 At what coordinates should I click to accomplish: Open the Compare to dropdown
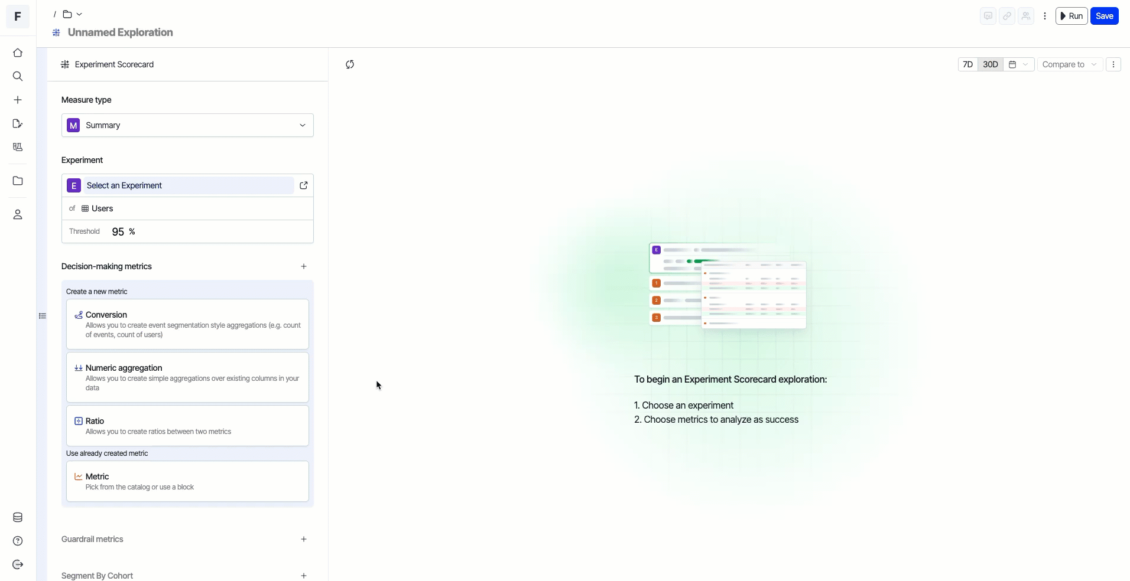click(x=1069, y=64)
